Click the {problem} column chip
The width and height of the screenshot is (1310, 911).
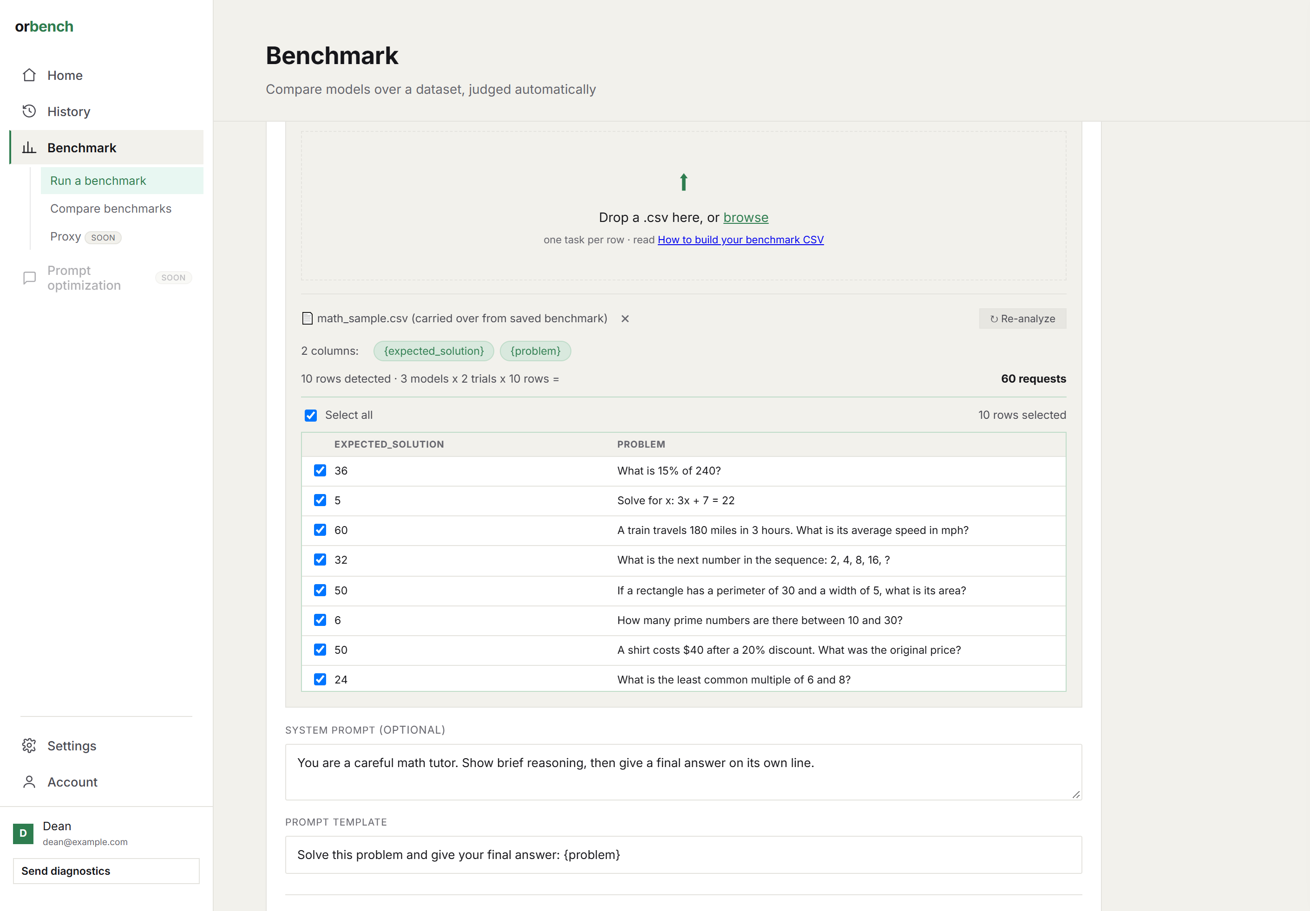coord(535,351)
